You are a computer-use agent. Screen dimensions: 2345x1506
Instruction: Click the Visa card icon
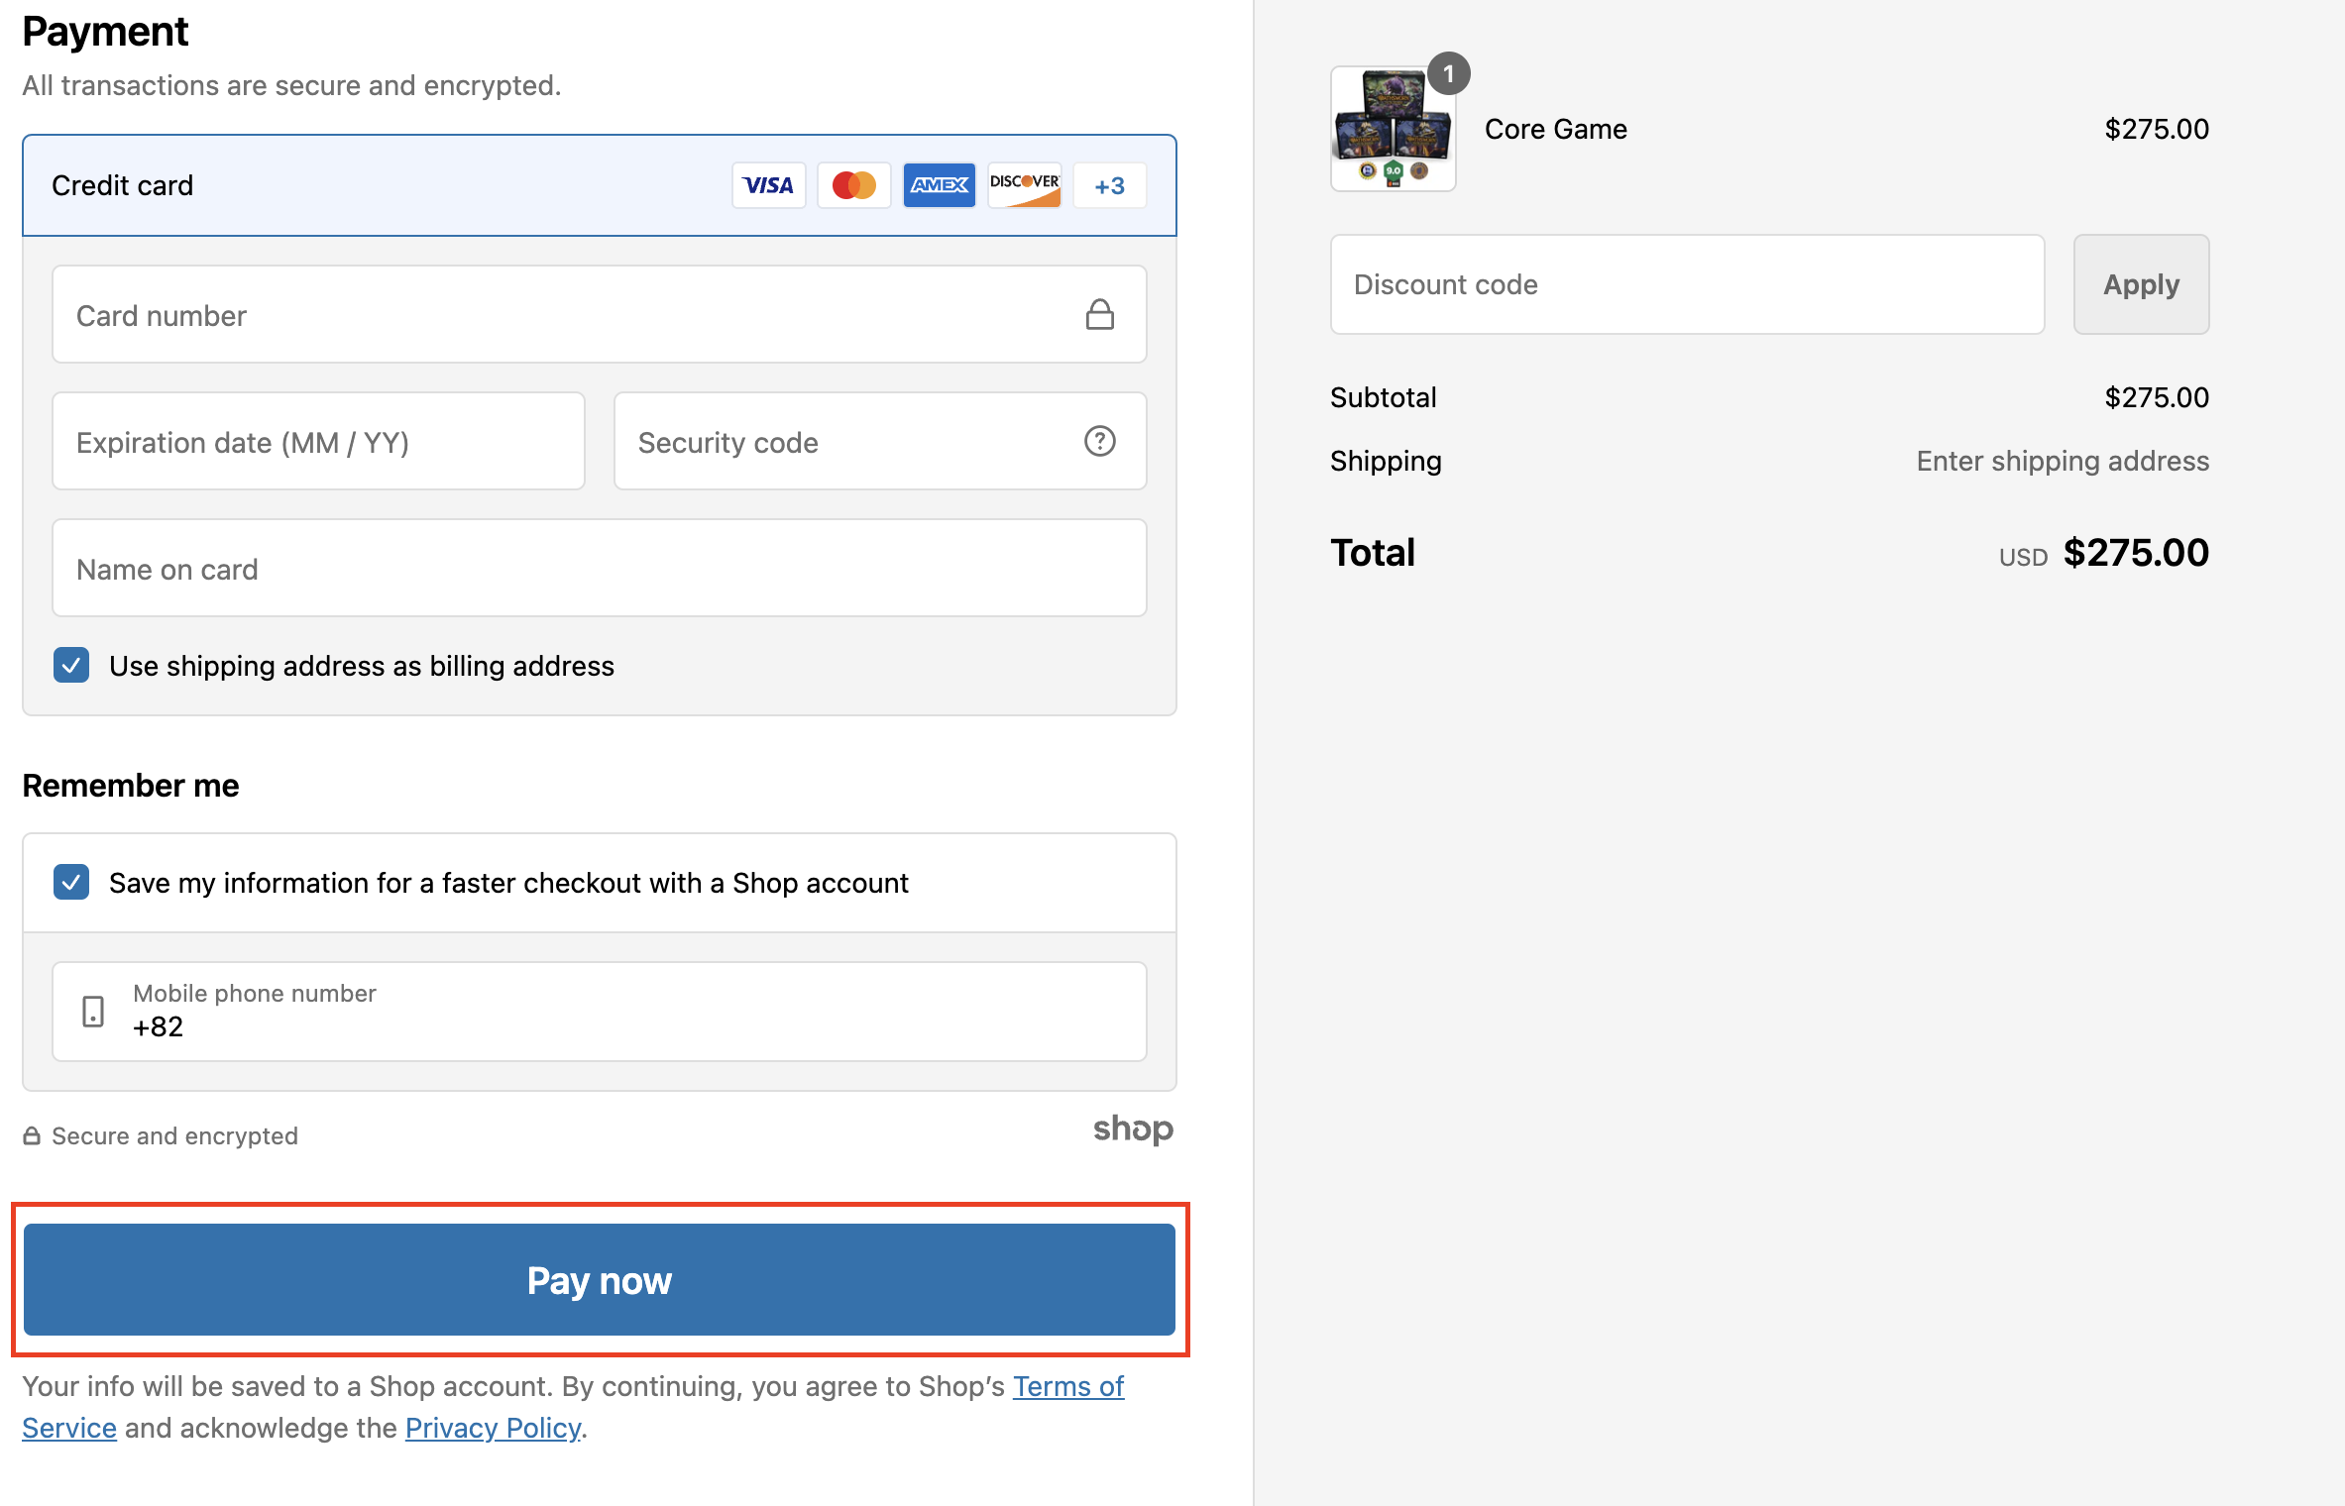(768, 185)
